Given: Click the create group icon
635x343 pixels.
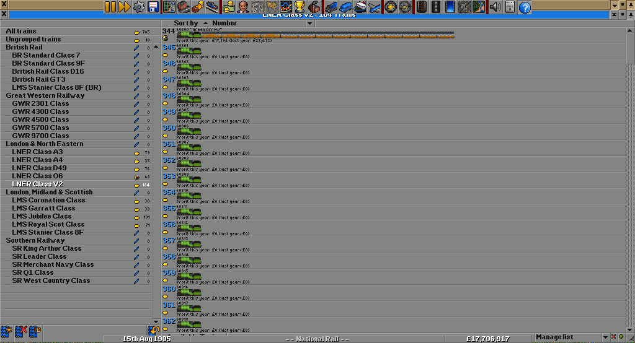Looking at the screenshot, I should 6,332.
